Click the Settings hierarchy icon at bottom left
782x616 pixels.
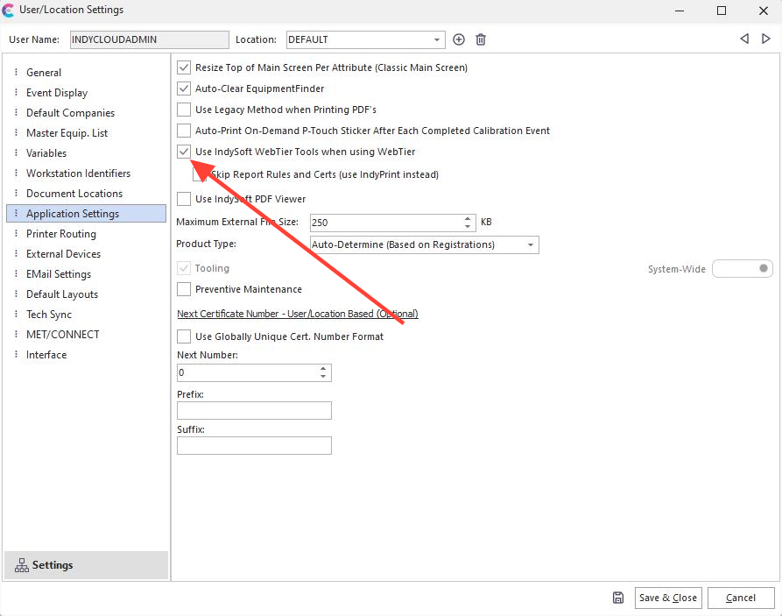(x=22, y=564)
